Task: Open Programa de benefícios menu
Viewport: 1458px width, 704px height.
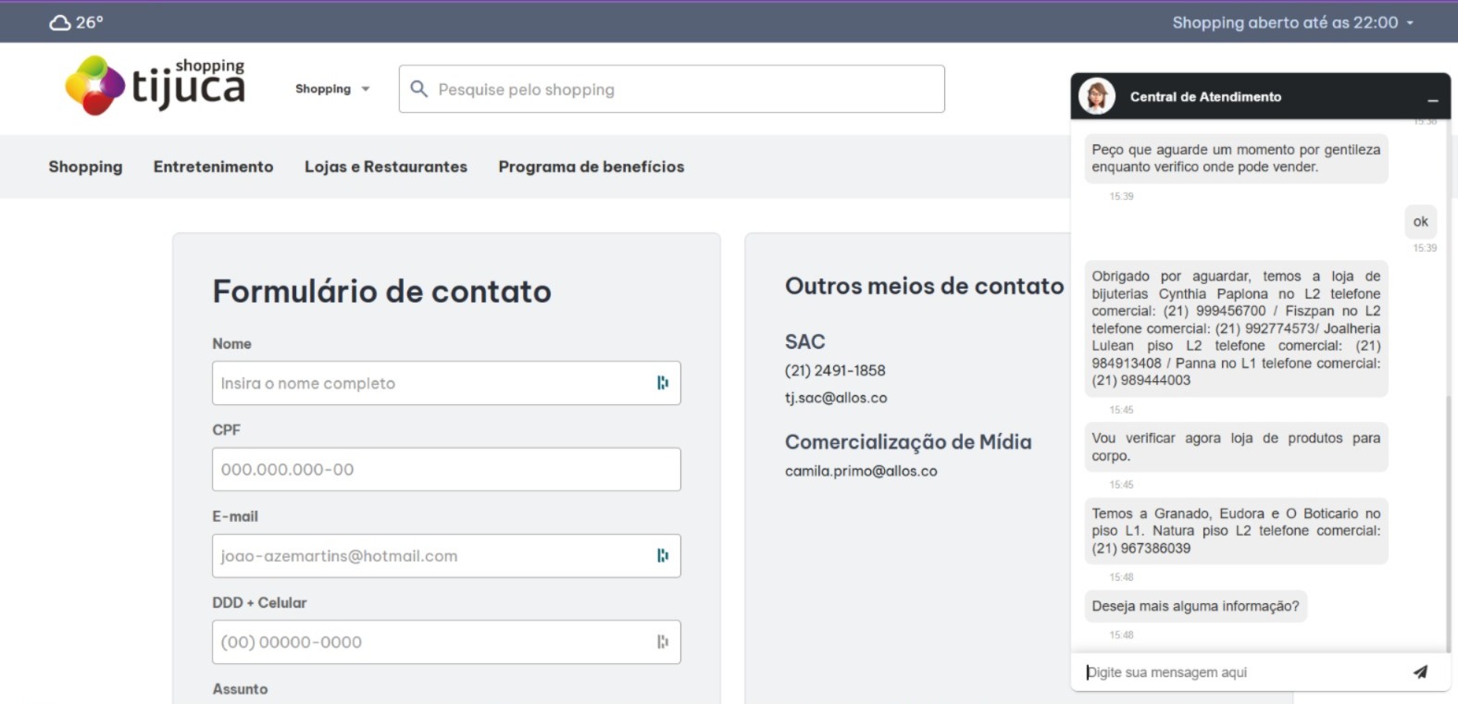Action: (592, 167)
